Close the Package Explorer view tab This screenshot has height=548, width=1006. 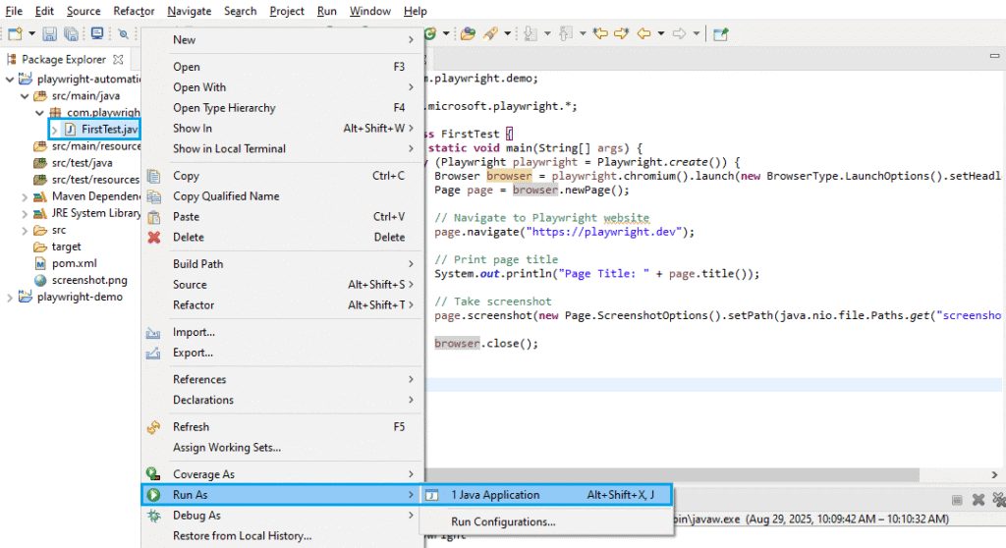coord(118,59)
